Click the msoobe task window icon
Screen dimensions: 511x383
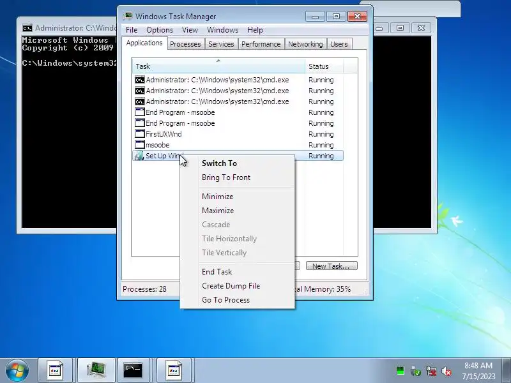[139, 145]
